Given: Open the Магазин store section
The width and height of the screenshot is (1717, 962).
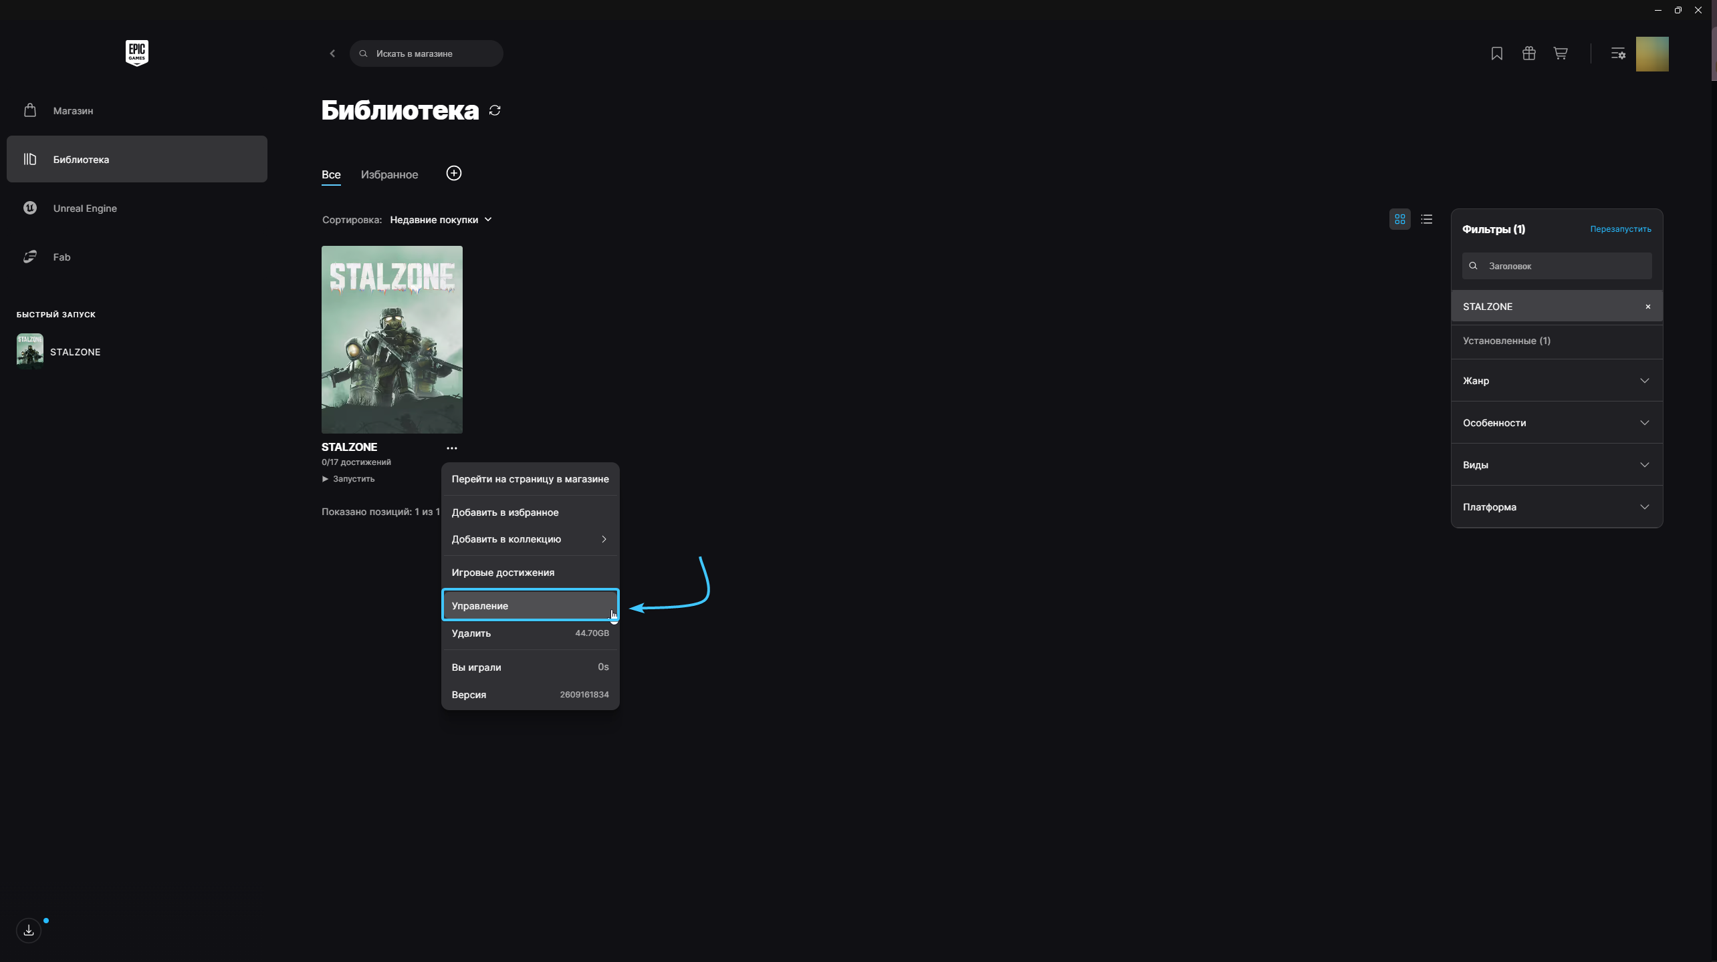Looking at the screenshot, I should pyautogui.click(x=137, y=110).
